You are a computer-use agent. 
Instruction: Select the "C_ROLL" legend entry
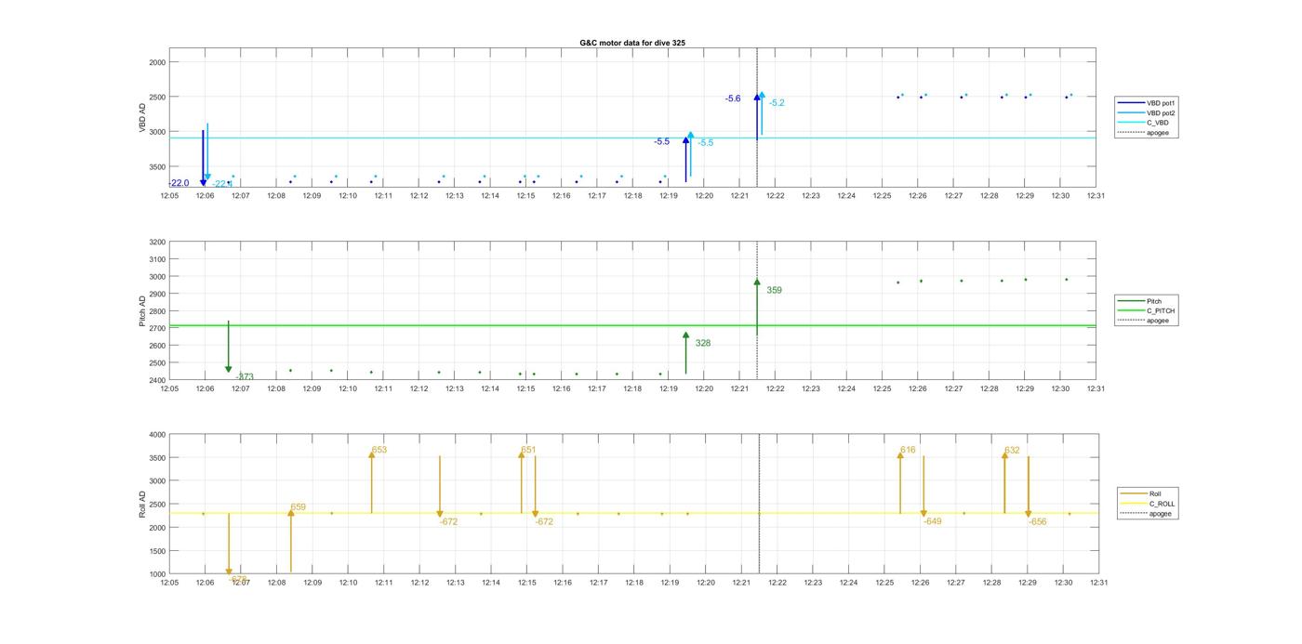coord(1149,504)
